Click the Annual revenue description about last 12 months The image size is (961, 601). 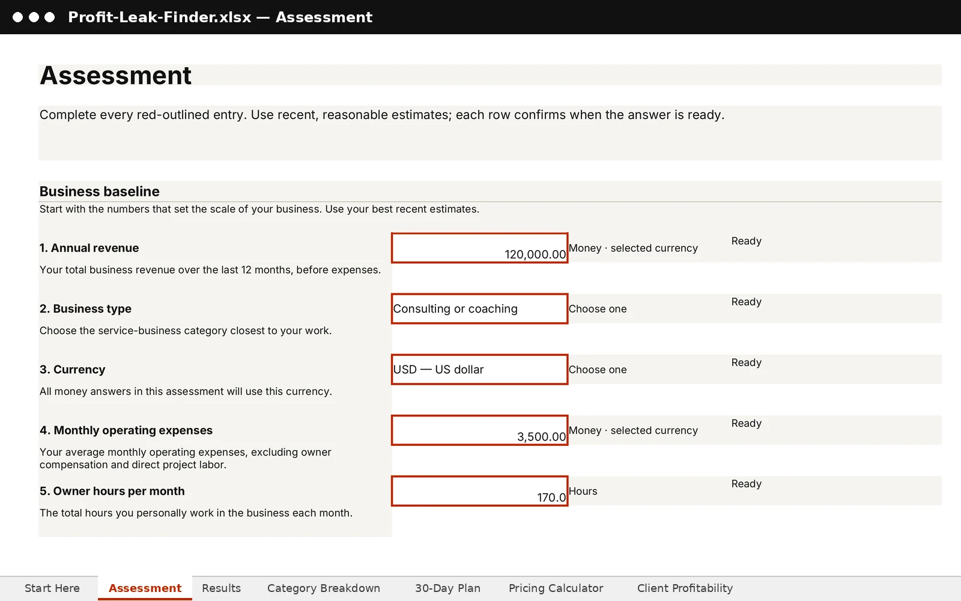210,270
